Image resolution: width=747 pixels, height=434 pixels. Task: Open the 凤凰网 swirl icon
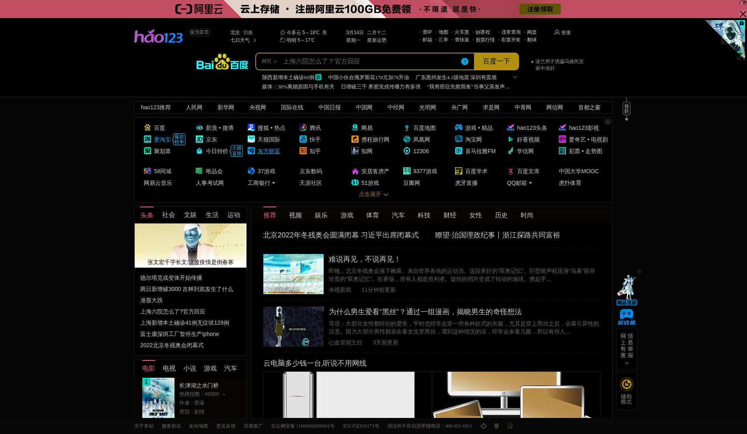pos(407,139)
